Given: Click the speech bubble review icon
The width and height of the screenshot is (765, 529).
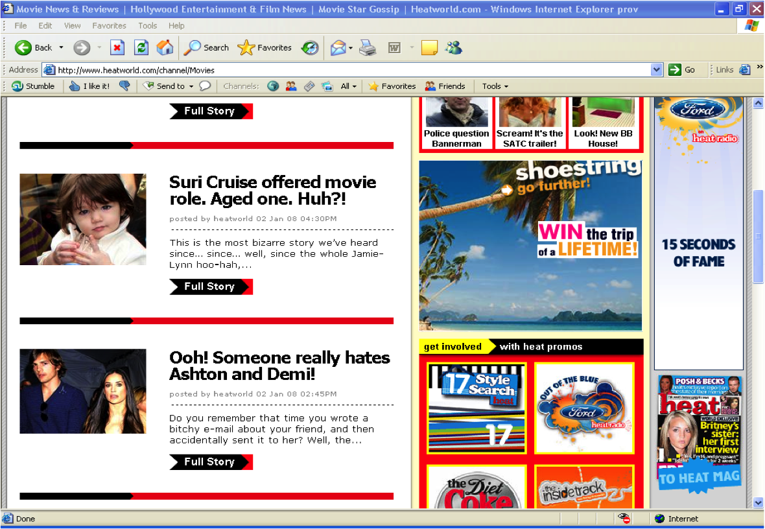Looking at the screenshot, I should click(205, 86).
